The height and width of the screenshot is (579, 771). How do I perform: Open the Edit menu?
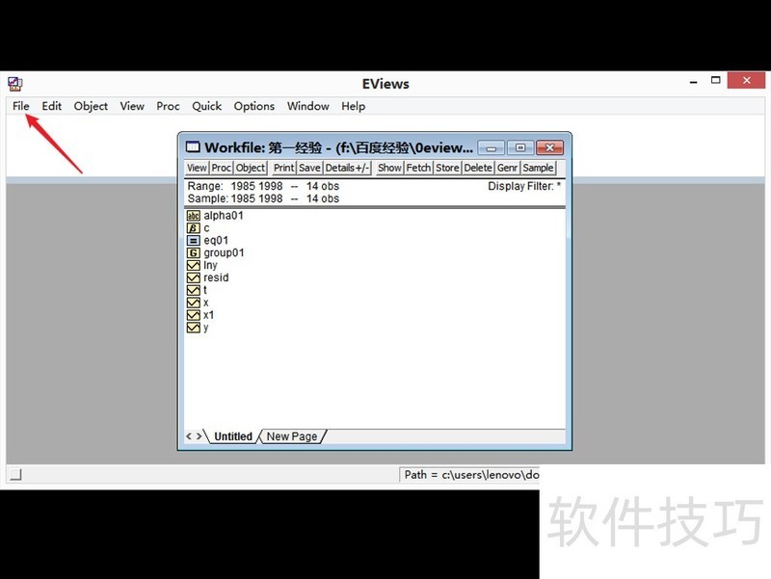(x=52, y=106)
